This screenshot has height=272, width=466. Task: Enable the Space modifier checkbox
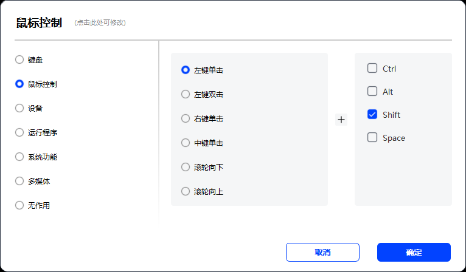click(372, 138)
